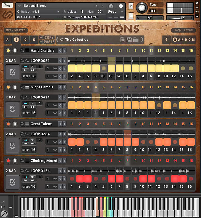Viewport: 201px width, 218px height.
Task: Click the PASTE button
Action: (49, 42)
